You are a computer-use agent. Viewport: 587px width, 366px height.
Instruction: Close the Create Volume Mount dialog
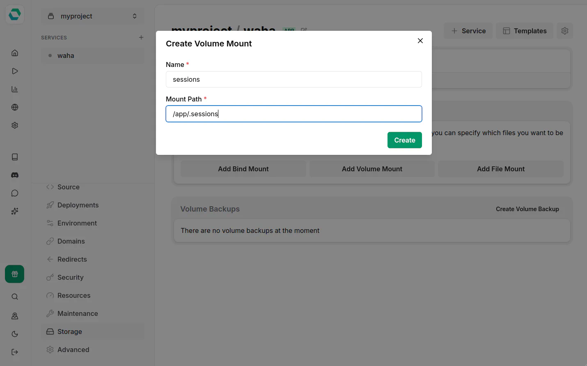[x=420, y=41]
